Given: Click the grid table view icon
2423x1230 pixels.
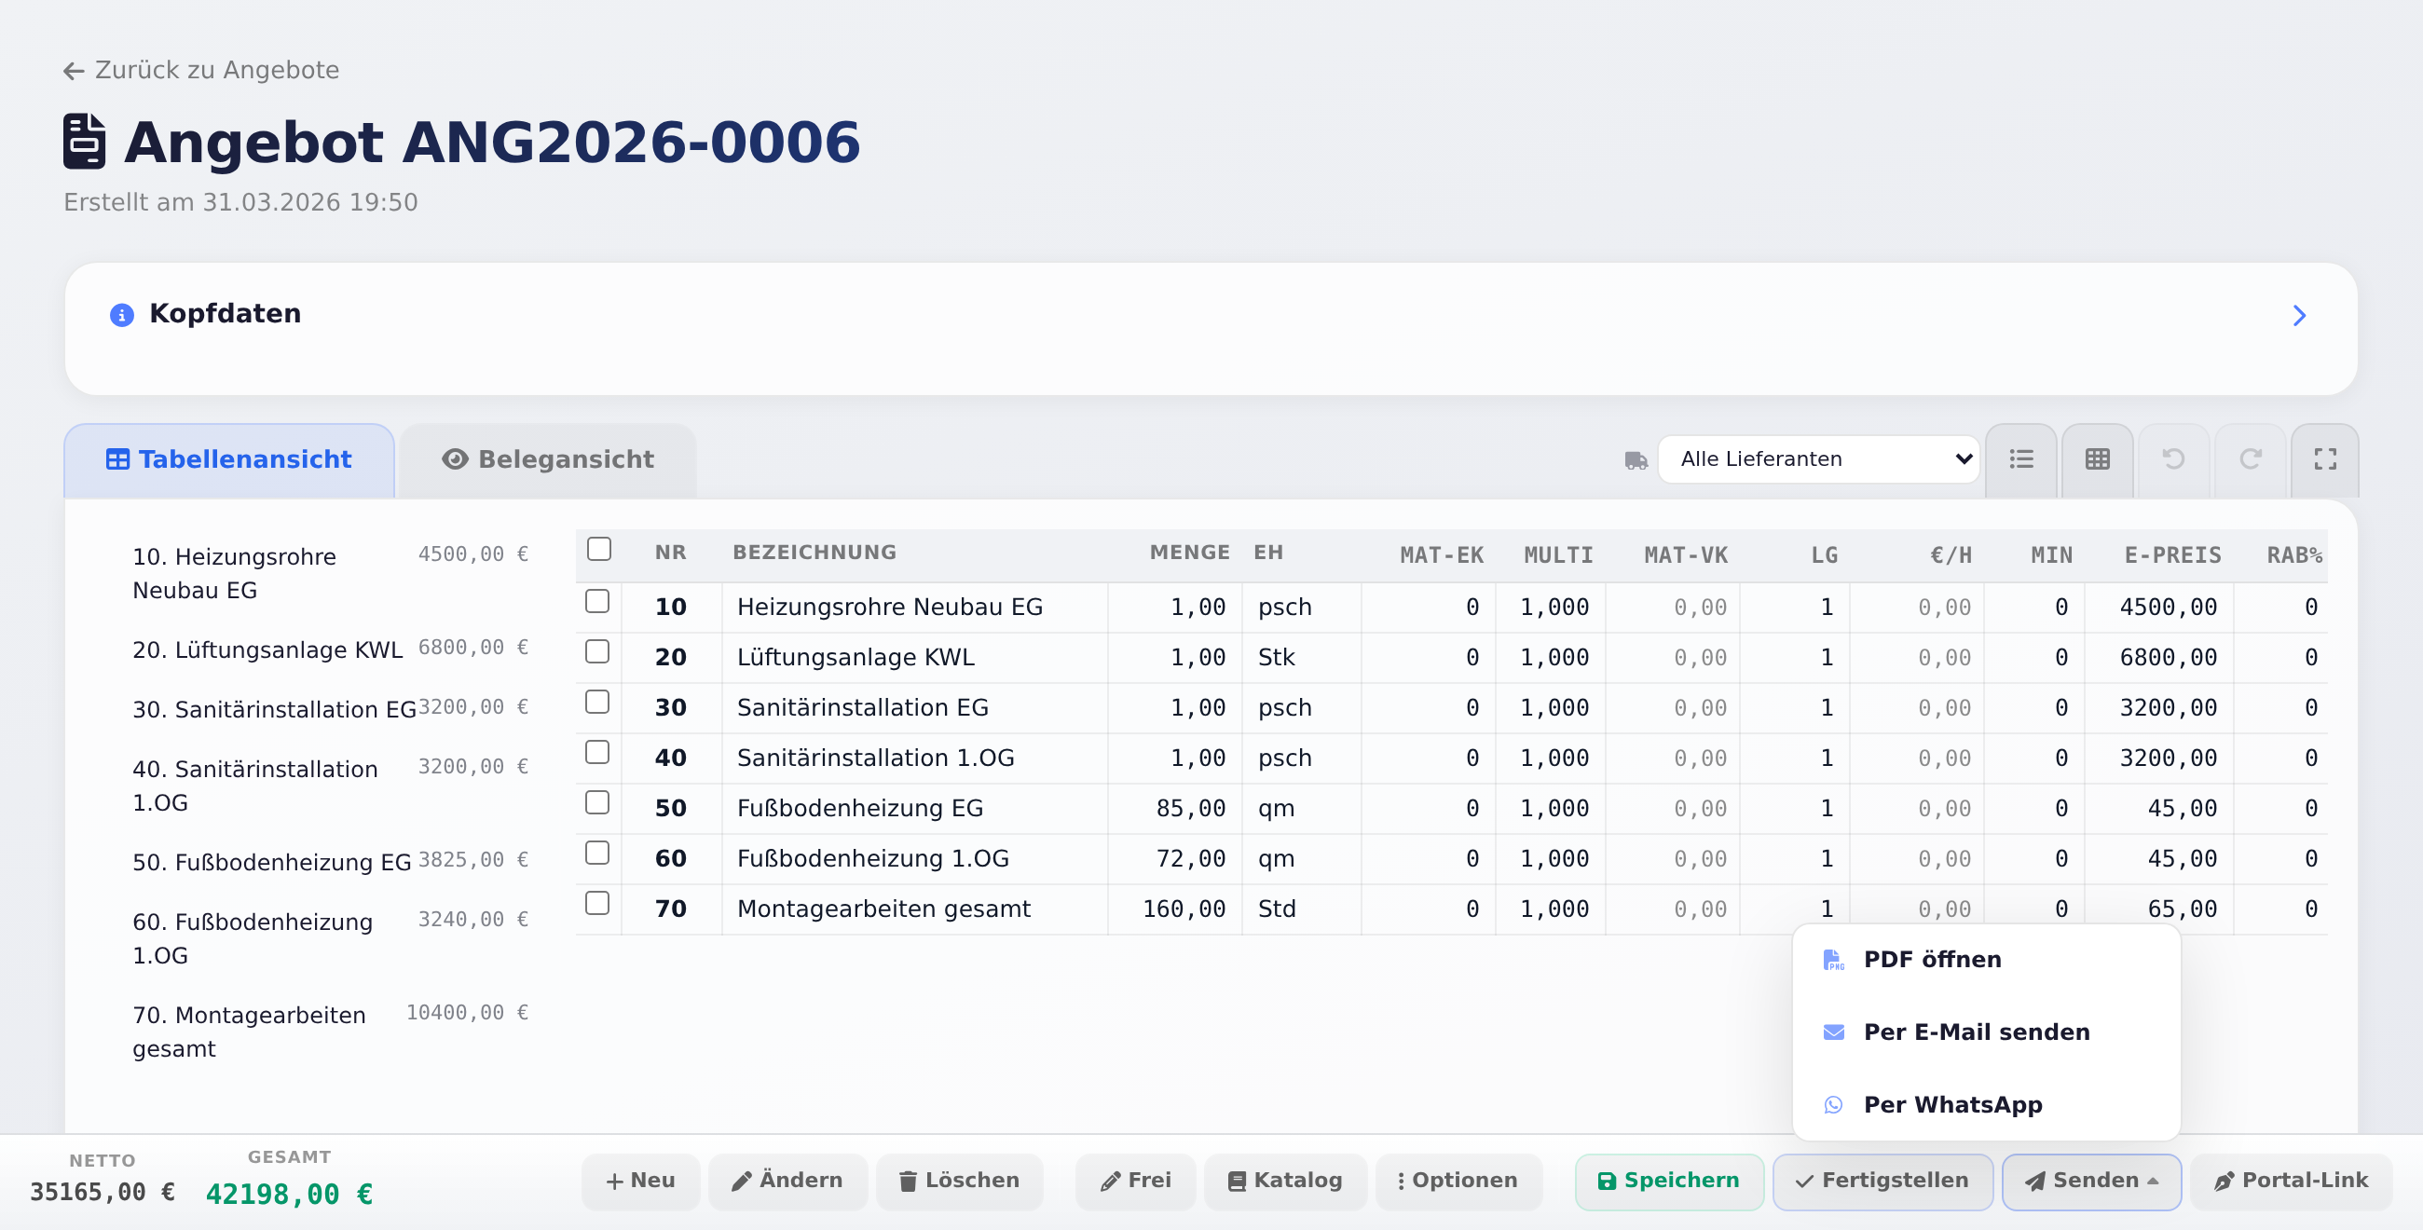Looking at the screenshot, I should tap(2097, 459).
